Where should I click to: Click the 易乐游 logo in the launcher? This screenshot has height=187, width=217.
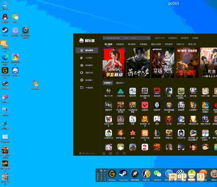(87, 41)
